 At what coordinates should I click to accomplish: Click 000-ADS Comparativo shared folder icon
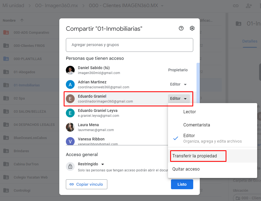coord(6,33)
